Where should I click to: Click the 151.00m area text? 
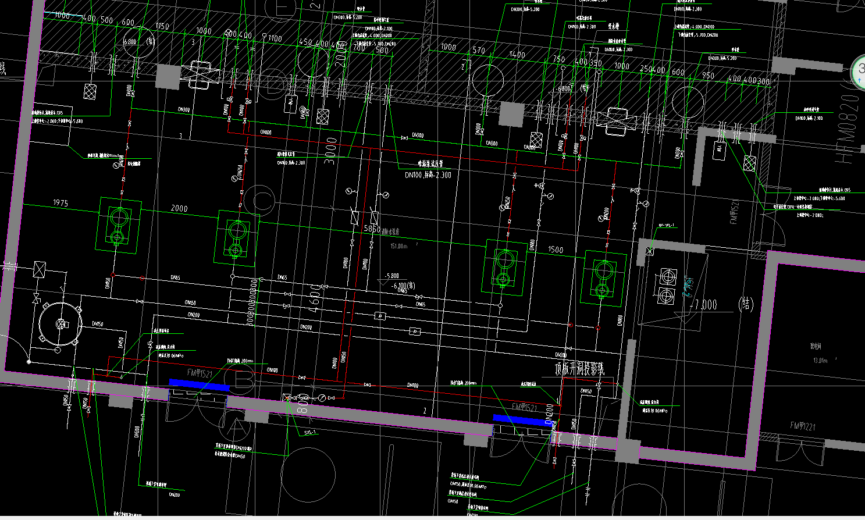(x=398, y=246)
